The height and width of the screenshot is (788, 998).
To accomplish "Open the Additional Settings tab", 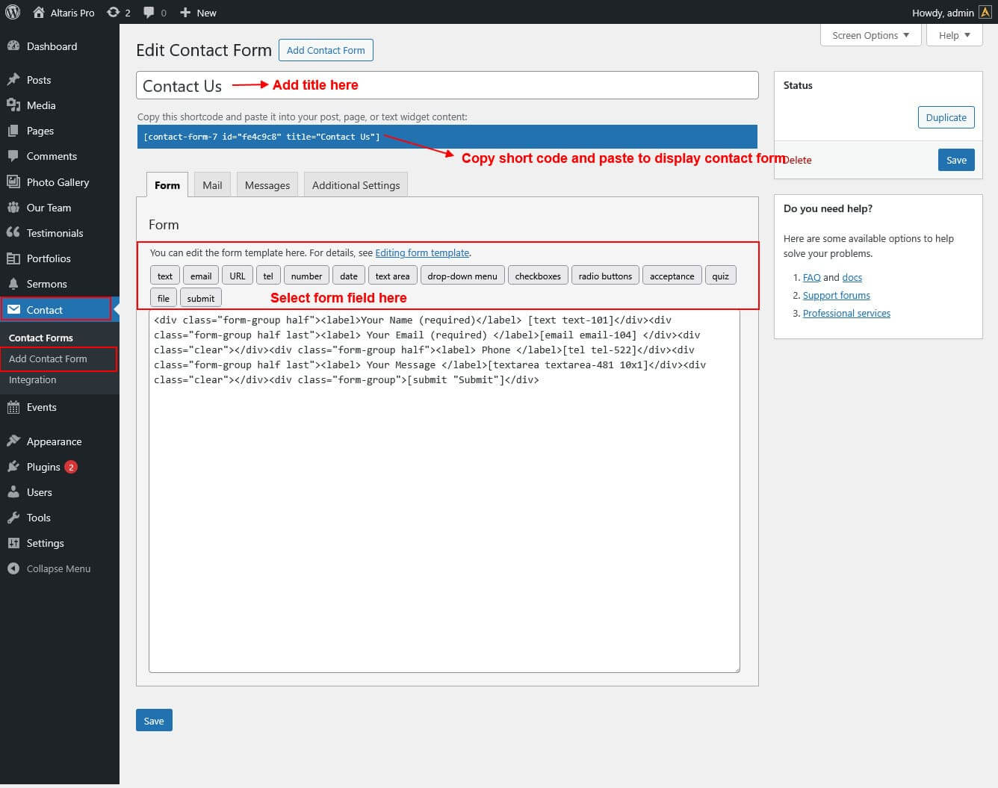I will coord(356,185).
